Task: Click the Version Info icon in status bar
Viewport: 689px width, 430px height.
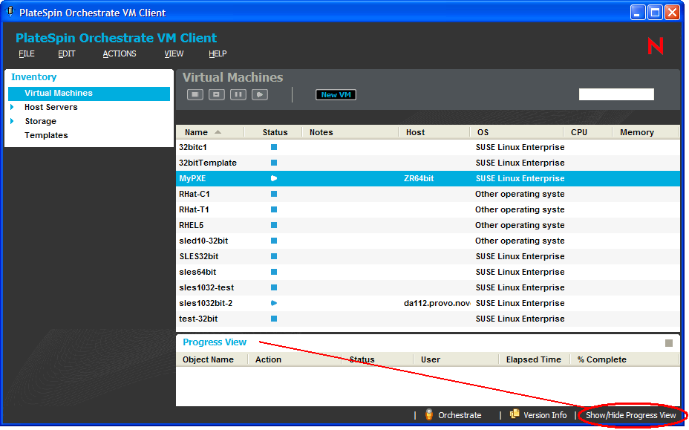Action: (x=515, y=415)
